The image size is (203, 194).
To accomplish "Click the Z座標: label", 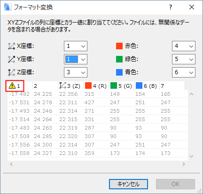I will [25, 72].
